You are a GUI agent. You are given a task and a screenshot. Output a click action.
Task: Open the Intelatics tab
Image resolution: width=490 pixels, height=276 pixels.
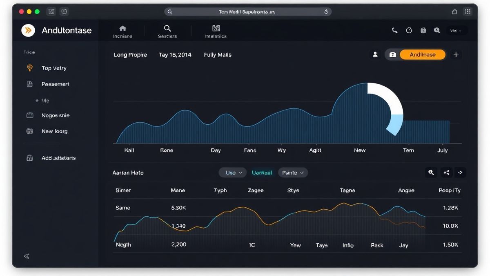[216, 32]
